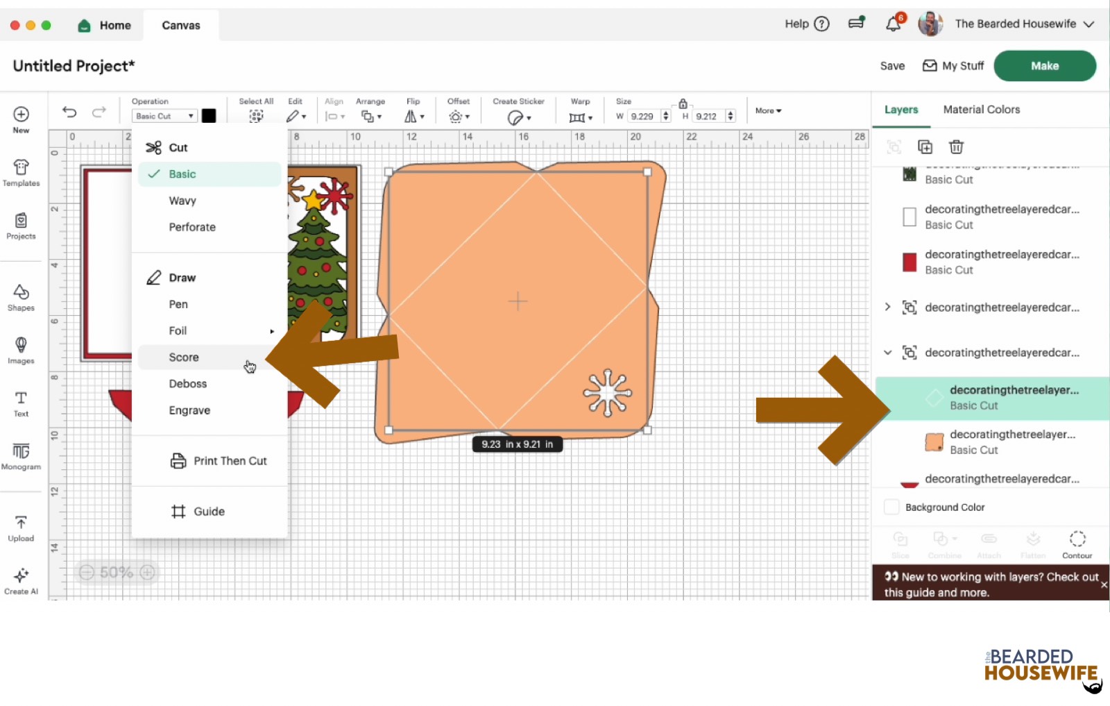The width and height of the screenshot is (1110, 706).
Task: Expand the collapsed decoratingthetree group layer
Action: pos(887,307)
